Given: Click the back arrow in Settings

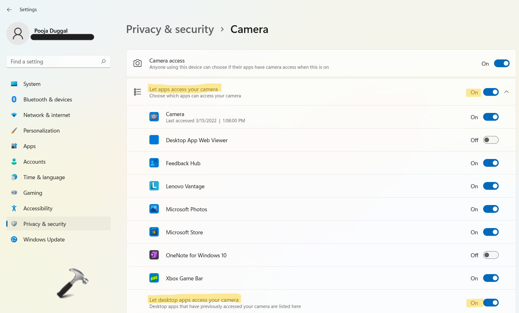Looking at the screenshot, I should click(9, 10).
